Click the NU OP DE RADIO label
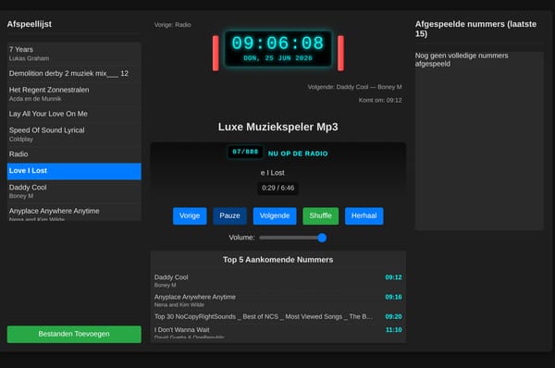The width and height of the screenshot is (555, 368). pyautogui.click(x=298, y=153)
